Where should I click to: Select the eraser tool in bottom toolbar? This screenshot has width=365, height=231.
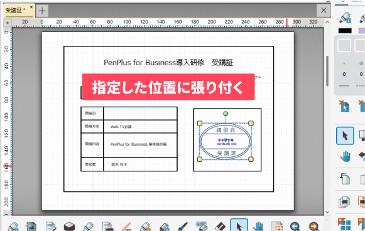(x=220, y=226)
